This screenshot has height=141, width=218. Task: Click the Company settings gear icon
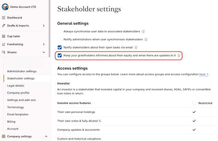click(x=4, y=136)
